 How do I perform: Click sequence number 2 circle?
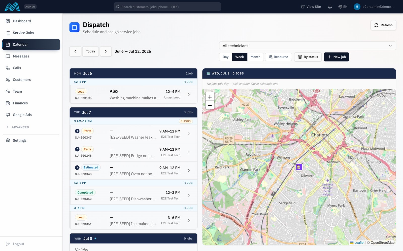(x=77, y=149)
